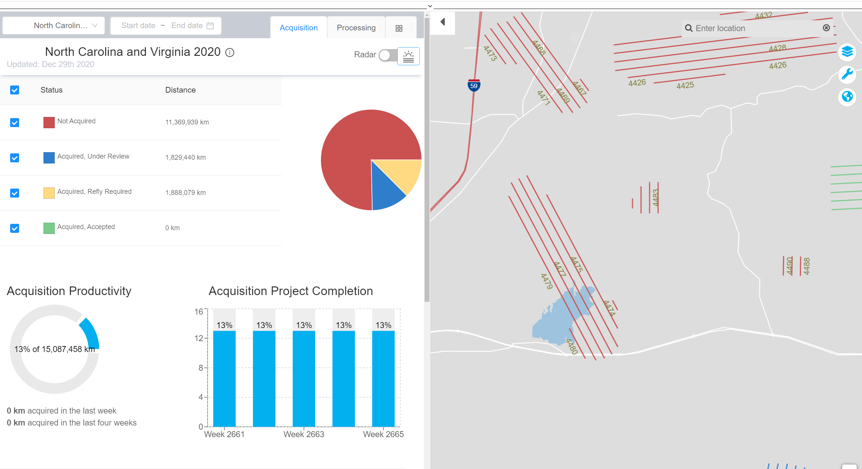This screenshot has height=469, width=862.
Task: Open the North Carolina project dropdown
Action: point(54,25)
